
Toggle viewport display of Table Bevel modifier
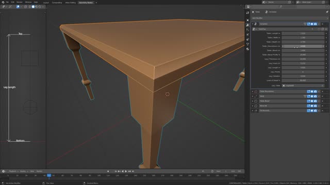[x=312, y=101]
